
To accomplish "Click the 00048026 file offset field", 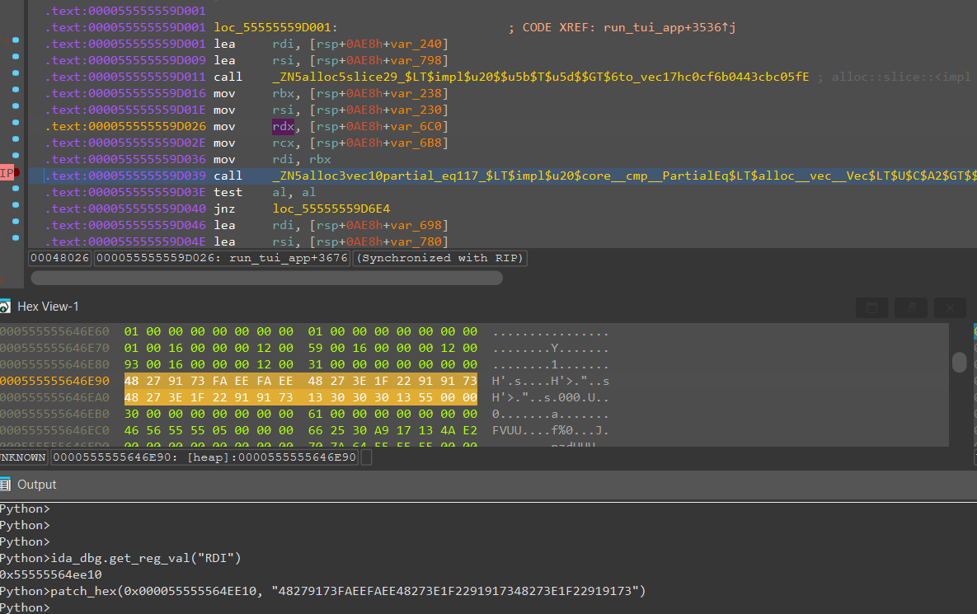I will pyautogui.click(x=60, y=258).
